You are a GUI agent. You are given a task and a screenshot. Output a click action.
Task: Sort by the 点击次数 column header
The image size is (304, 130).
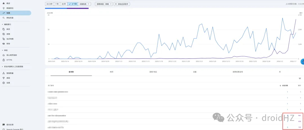[285, 85]
